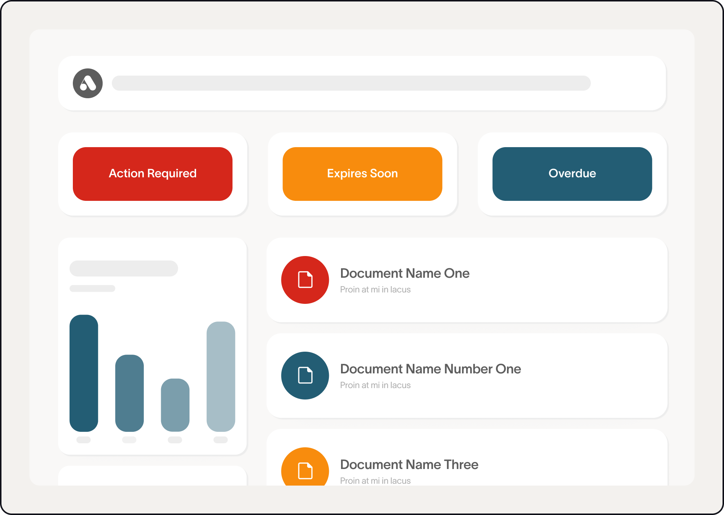Open Document Name Number One title
The image size is (724, 515).
tap(430, 369)
